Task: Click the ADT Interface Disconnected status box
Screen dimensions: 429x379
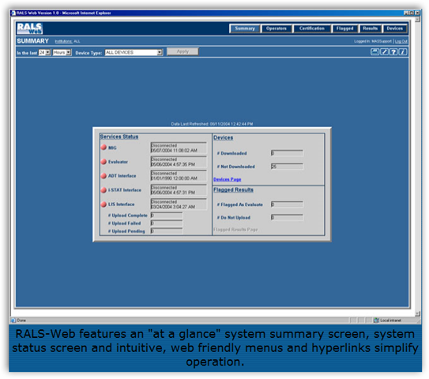Action: coord(179,175)
